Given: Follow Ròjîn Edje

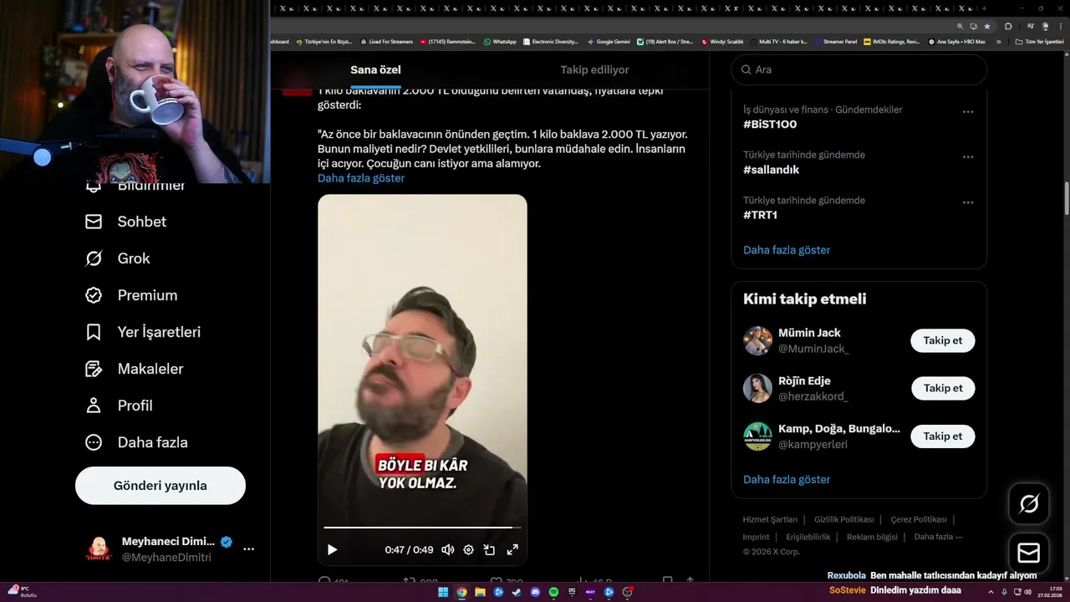Looking at the screenshot, I should click(943, 388).
